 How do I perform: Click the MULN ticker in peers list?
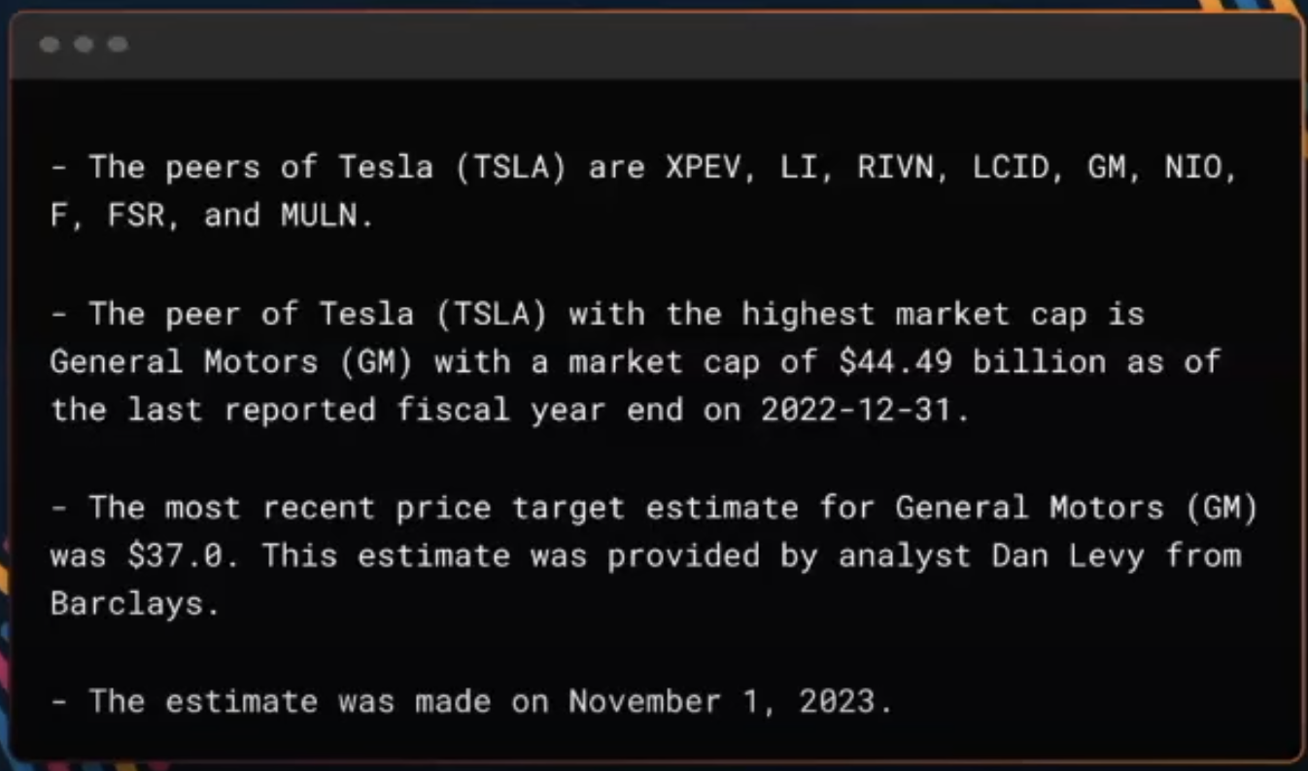point(319,216)
